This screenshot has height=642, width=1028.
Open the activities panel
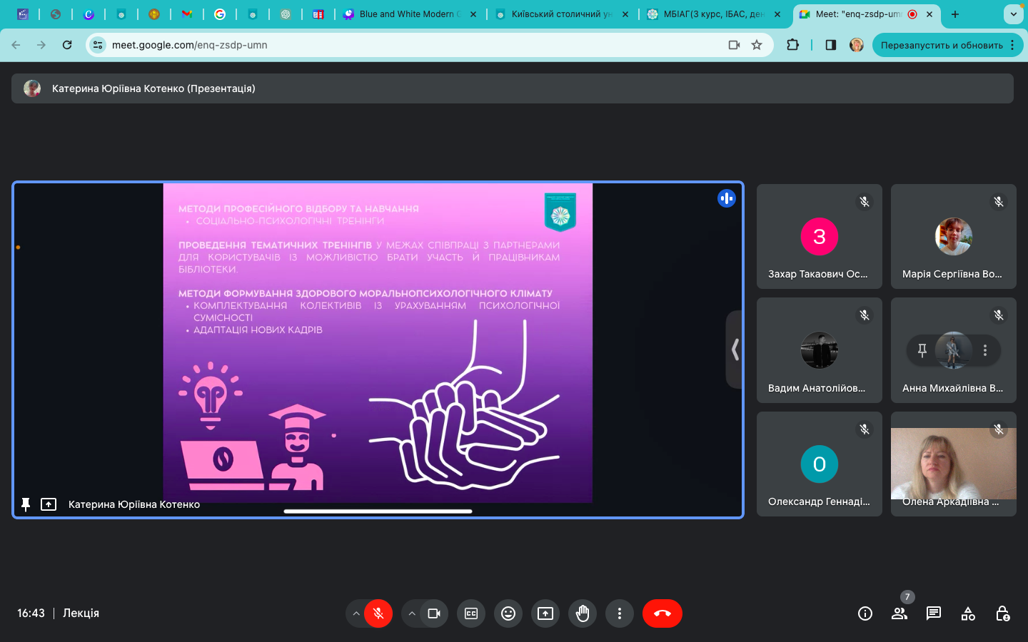968,613
